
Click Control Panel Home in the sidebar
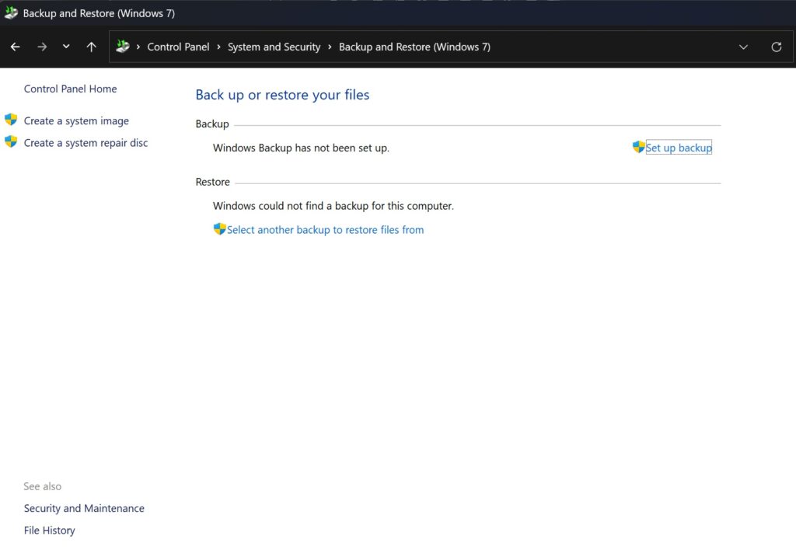69,89
